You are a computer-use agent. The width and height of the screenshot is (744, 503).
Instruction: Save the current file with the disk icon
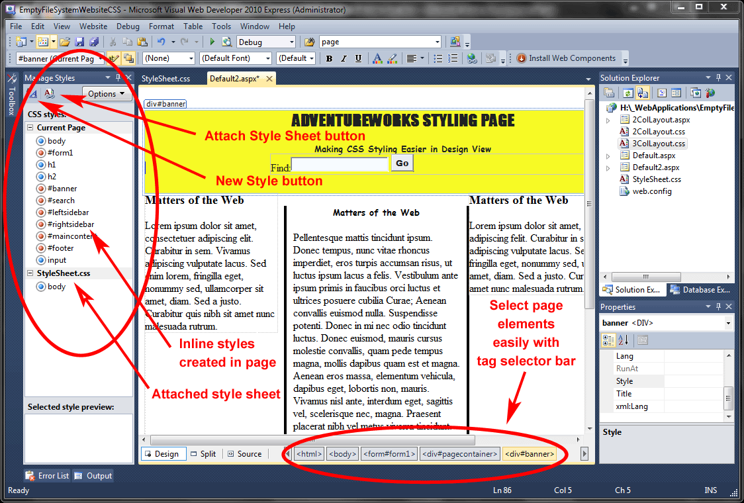[79, 42]
